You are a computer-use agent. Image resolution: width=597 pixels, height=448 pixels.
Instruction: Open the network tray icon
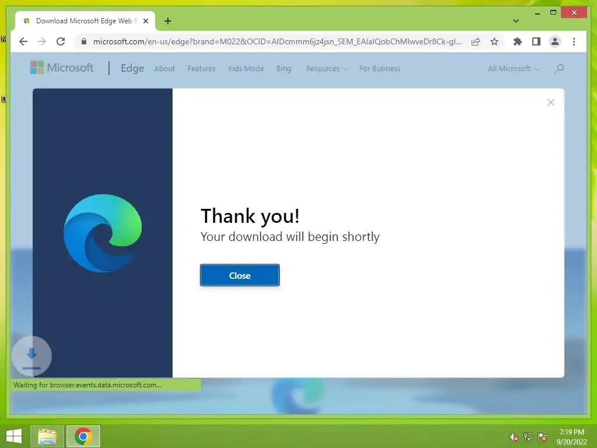click(x=528, y=437)
